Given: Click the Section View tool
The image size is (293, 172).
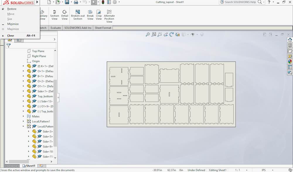Looking at the screenshot, I should coord(54,15).
